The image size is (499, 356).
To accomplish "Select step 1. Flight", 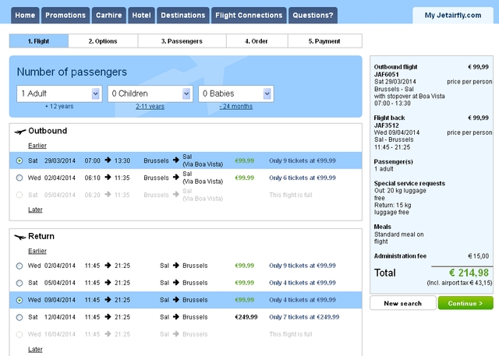I will tap(38, 41).
